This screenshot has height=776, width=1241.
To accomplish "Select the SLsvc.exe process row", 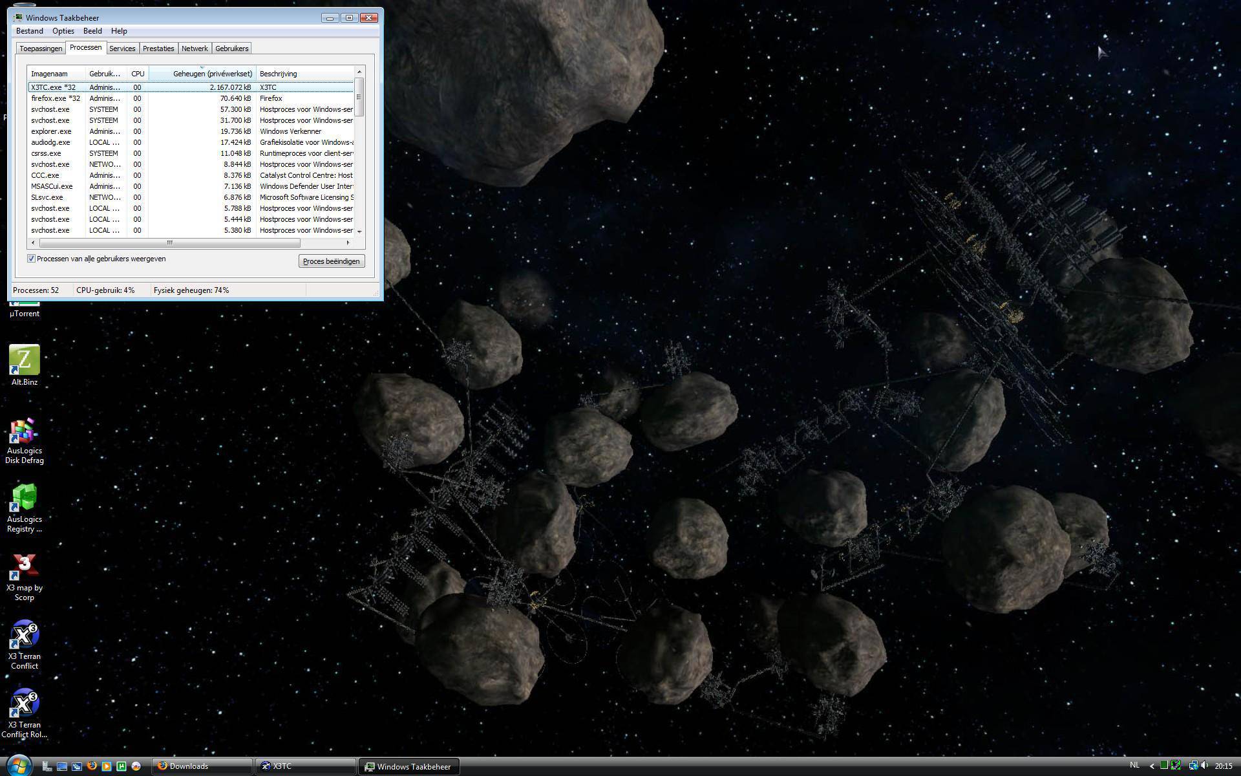I will 191,197.
